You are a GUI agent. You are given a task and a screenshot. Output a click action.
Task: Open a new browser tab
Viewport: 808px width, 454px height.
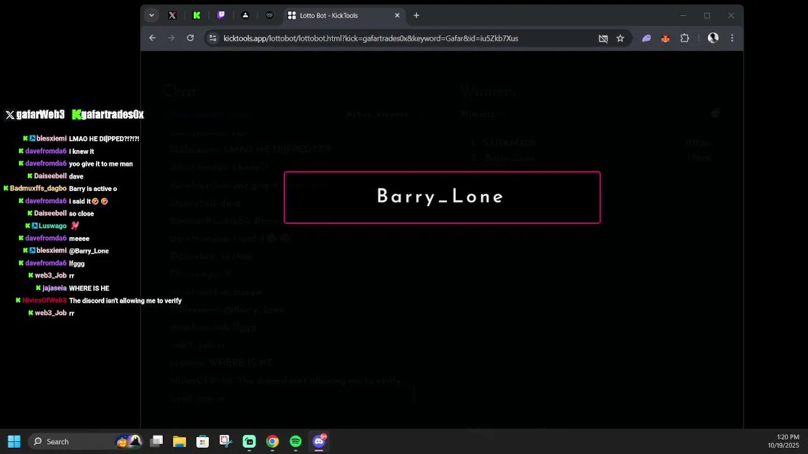(416, 15)
